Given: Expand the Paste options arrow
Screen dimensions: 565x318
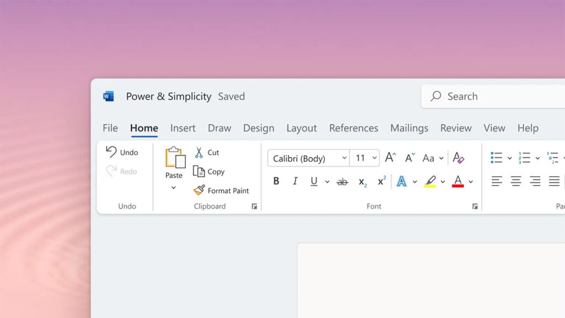Looking at the screenshot, I should [173, 188].
